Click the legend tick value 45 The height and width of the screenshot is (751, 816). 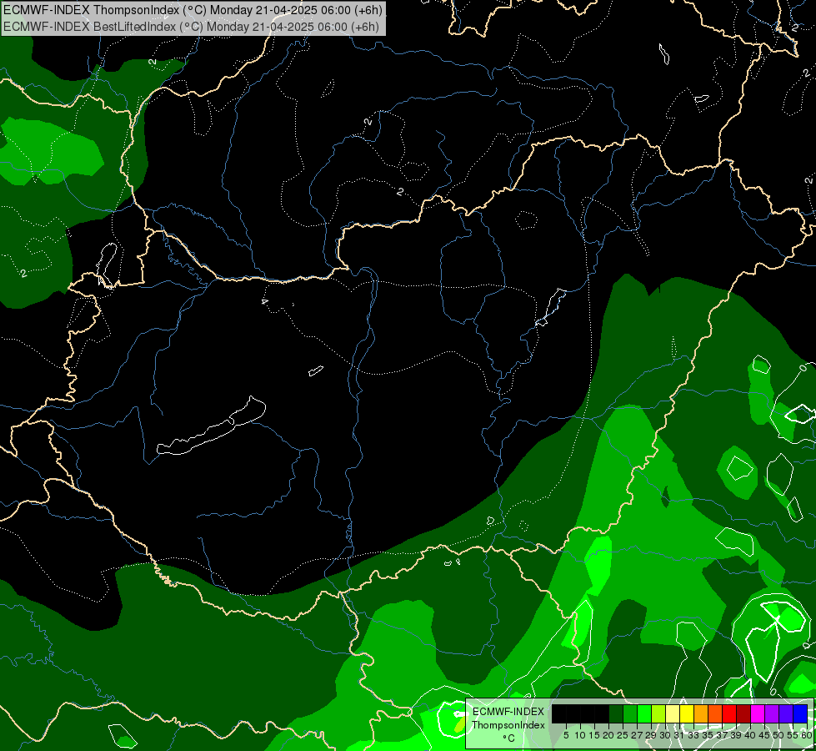(764, 735)
